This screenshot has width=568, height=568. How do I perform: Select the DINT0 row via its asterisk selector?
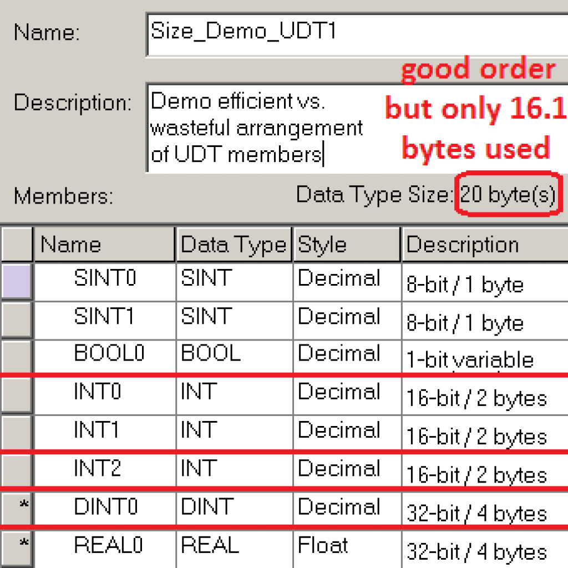click(17, 509)
